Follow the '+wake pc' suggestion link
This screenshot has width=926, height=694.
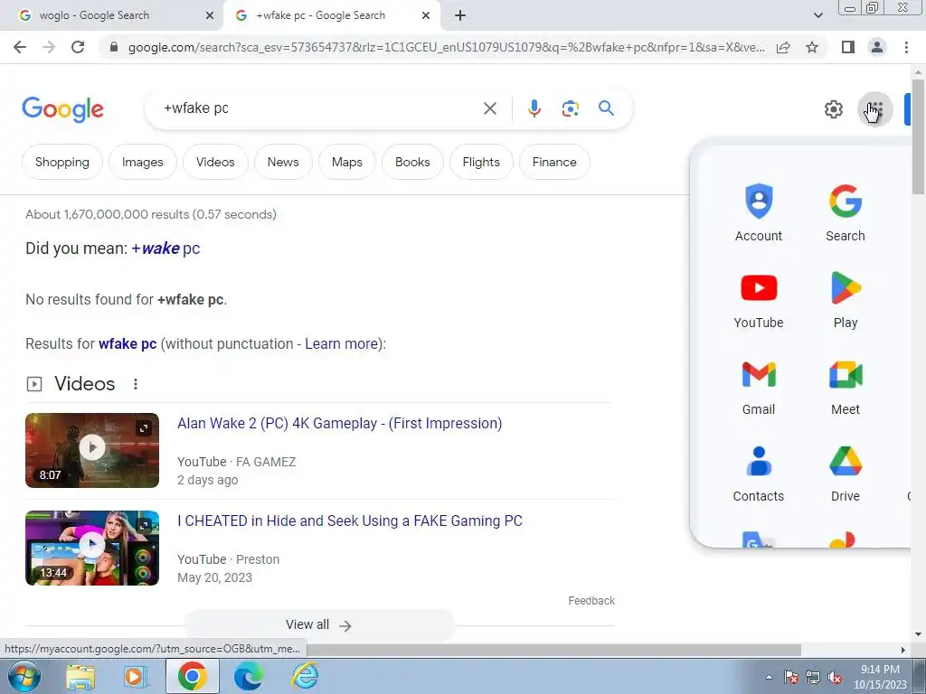[x=165, y=249]
